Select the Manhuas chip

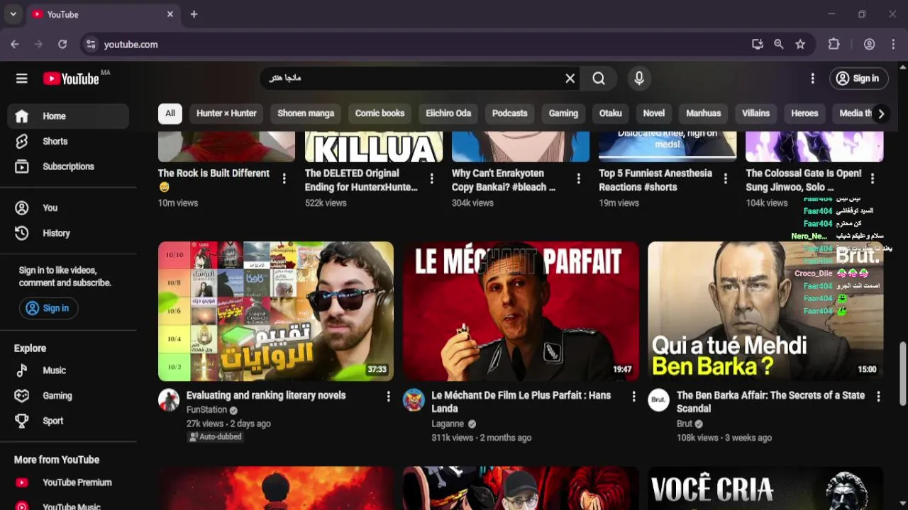(704, 113)
